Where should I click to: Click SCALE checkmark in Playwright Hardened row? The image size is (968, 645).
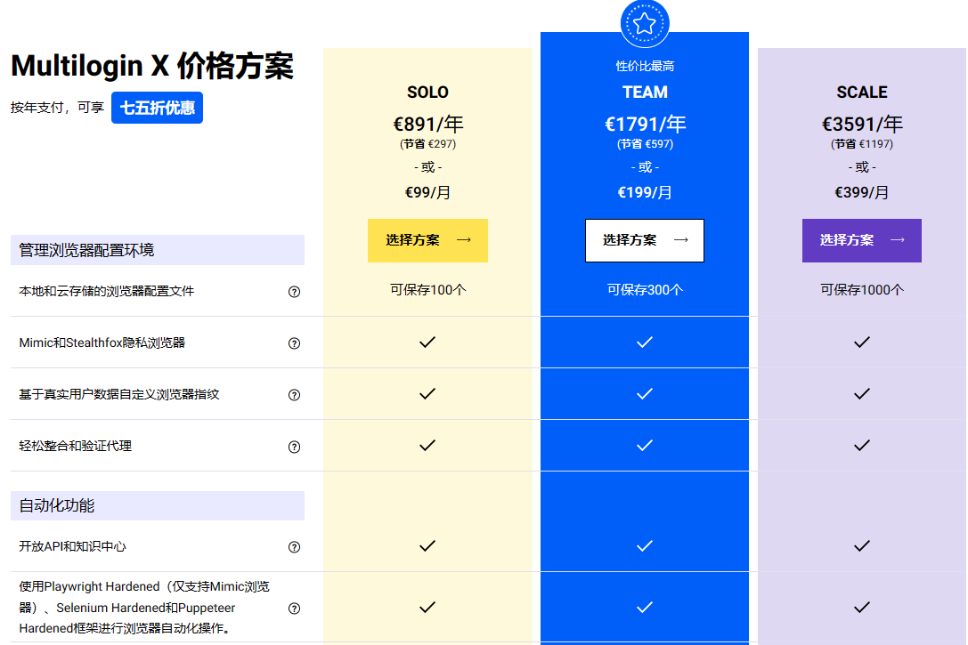point(862,608)
